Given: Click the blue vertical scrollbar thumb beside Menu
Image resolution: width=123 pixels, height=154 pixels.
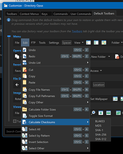Looking at the screenshot, I should click(x=9, y=36).
